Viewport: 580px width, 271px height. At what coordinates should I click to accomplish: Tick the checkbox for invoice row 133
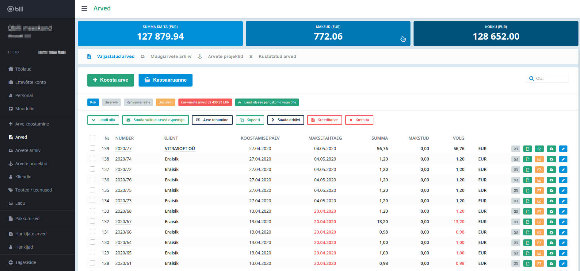(92, 211)
